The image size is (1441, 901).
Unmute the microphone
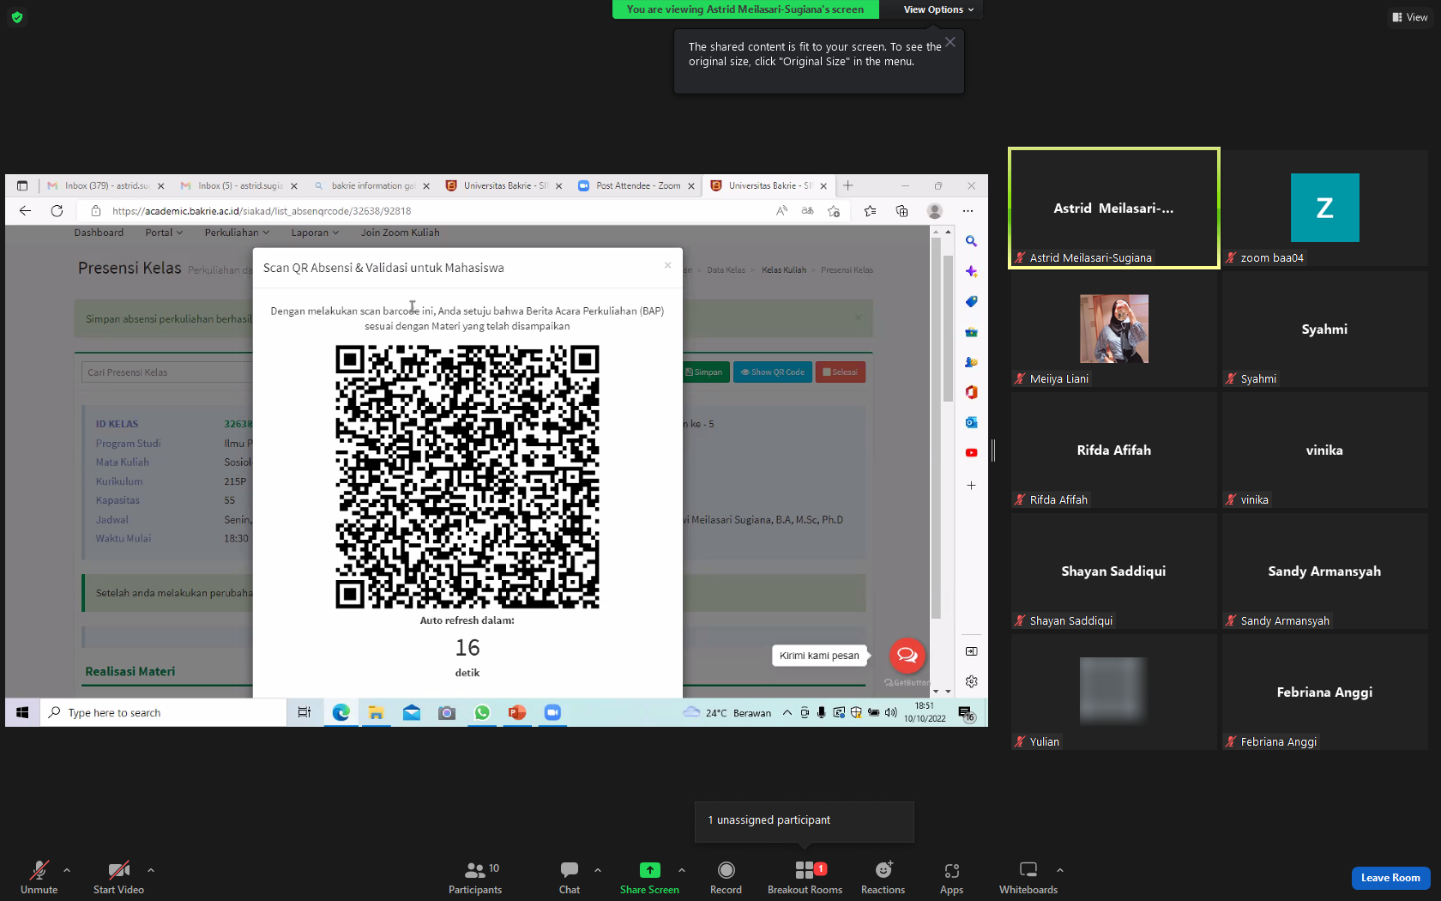point(39,877)
